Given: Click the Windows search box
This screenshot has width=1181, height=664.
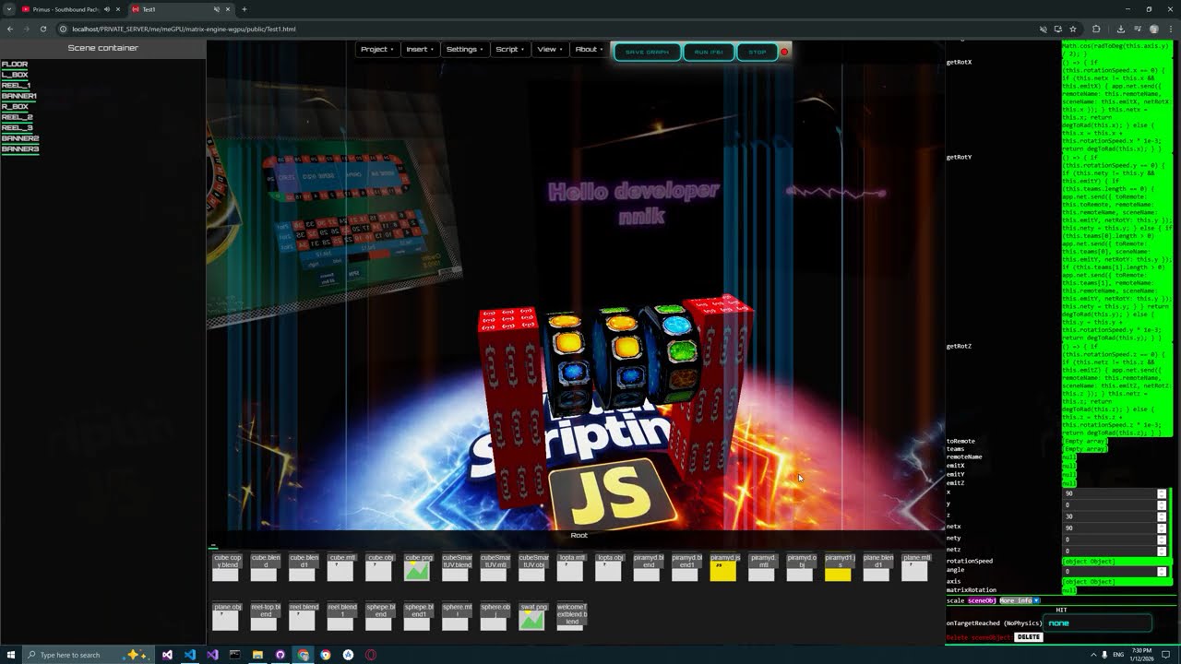Looking at the screenshot, I should point(88,655).
